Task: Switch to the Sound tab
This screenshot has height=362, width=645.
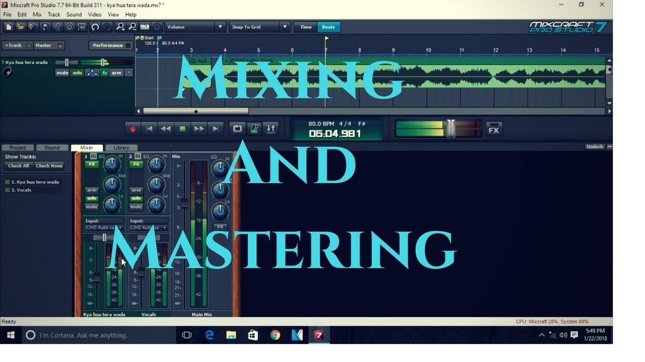Action: [52, 148]
